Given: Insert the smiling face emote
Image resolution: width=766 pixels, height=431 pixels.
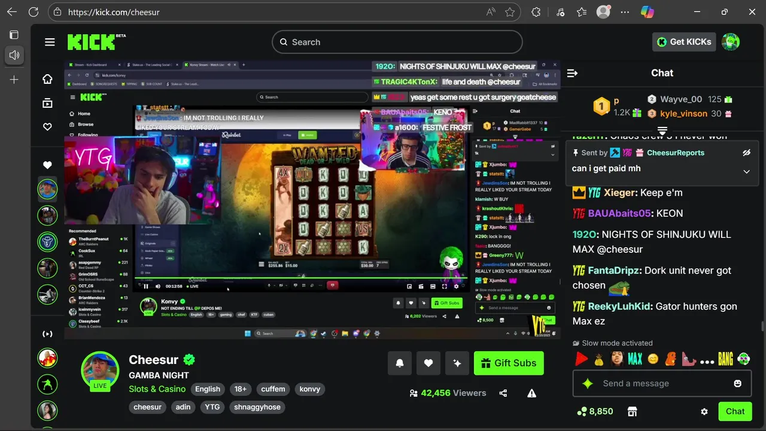Looking at the screenshot, I should click(653, 359).
